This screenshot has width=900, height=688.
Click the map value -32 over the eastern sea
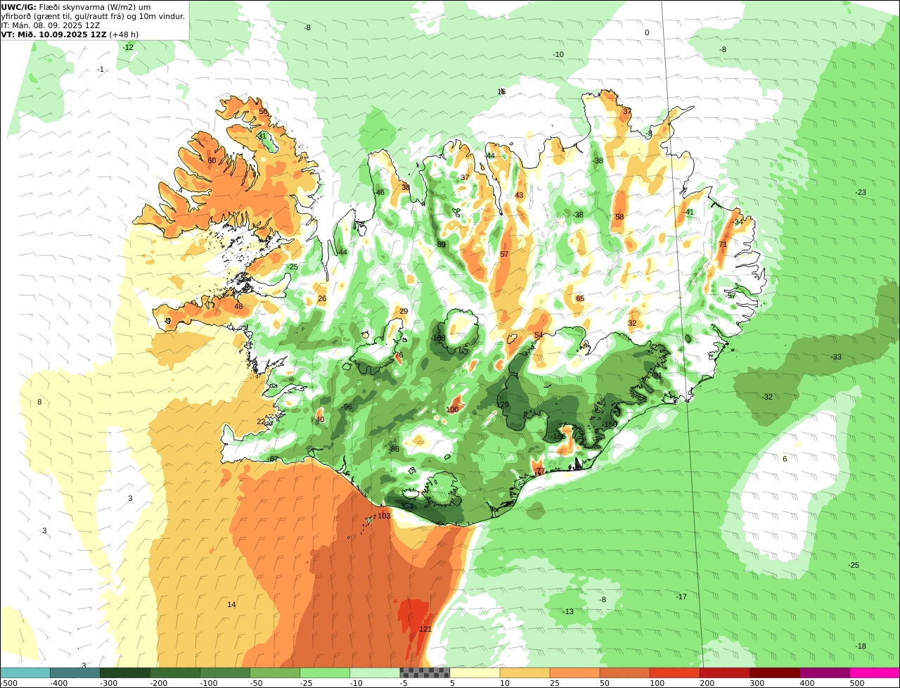tap(767, 397)
